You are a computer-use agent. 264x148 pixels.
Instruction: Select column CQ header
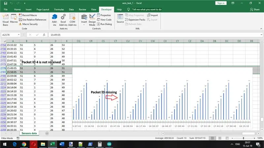click(x=79, y=41)
